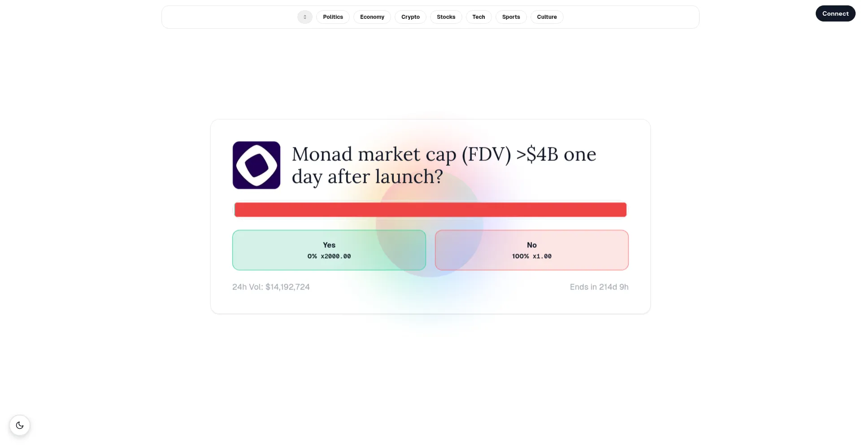Click the empty navigation bar area

click(628, 17)
